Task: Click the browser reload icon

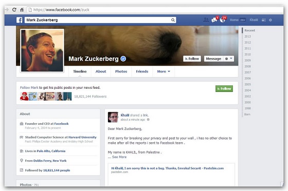Action: (x=14, y=10)
